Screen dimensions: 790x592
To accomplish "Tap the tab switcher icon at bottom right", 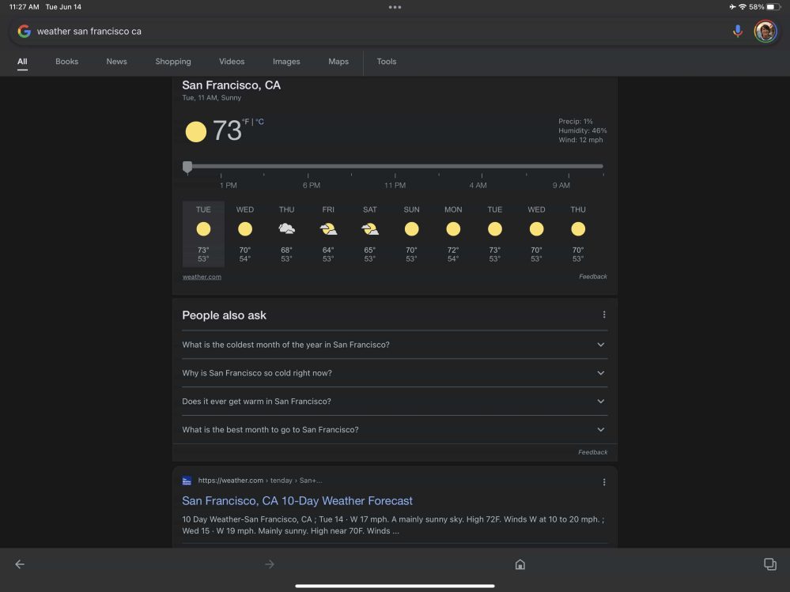I will click(770, 564).
